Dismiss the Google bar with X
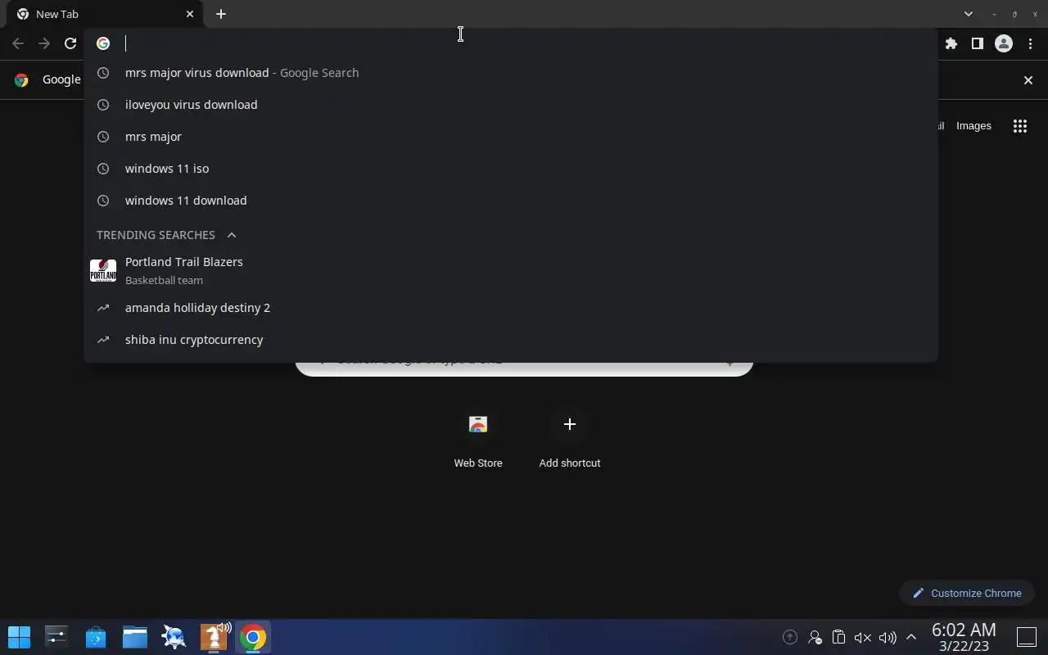1048x655 pixels. coord(1028,79)
